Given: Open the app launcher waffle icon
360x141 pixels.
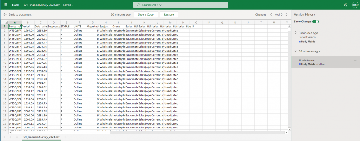Looking at the screenshot, I should pyautogui.click(x=5, y=5).
